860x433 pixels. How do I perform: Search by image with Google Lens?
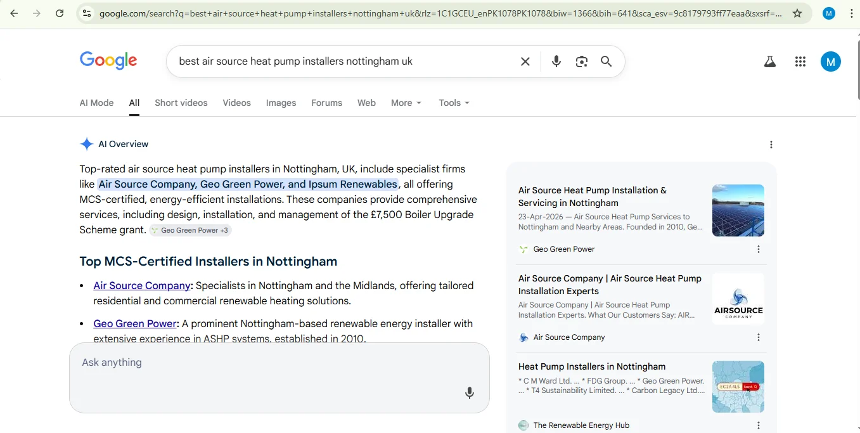(582, 61)
